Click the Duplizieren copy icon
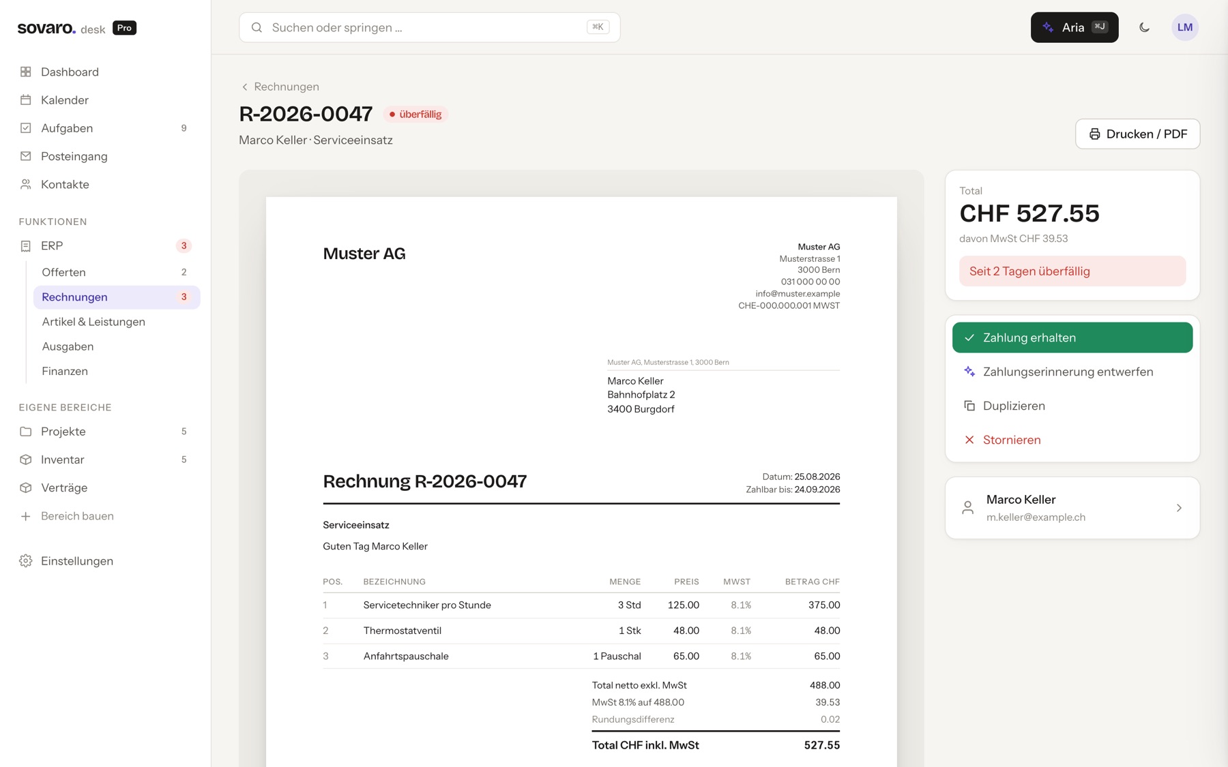Screen dimensions: 1228x767 coord(969,406)
